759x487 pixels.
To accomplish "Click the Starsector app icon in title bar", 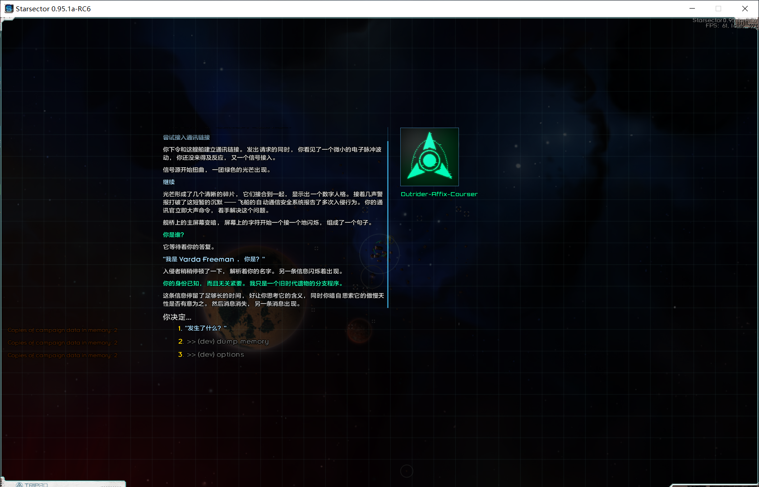I will [9, 9].
